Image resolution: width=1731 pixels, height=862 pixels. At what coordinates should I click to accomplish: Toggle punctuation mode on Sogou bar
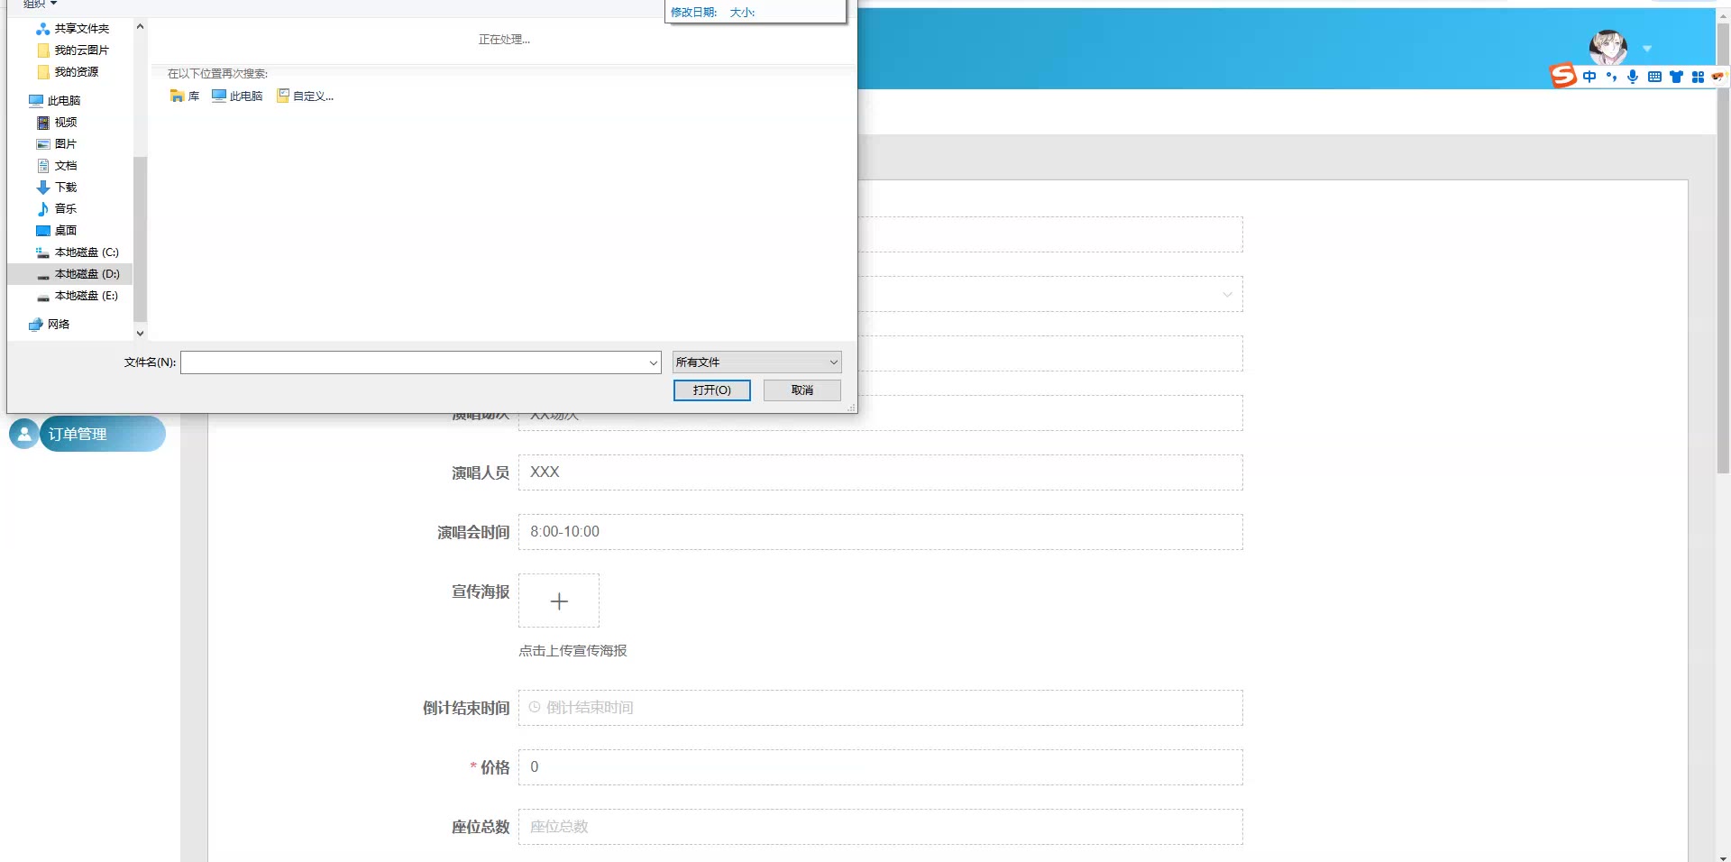1611,77
